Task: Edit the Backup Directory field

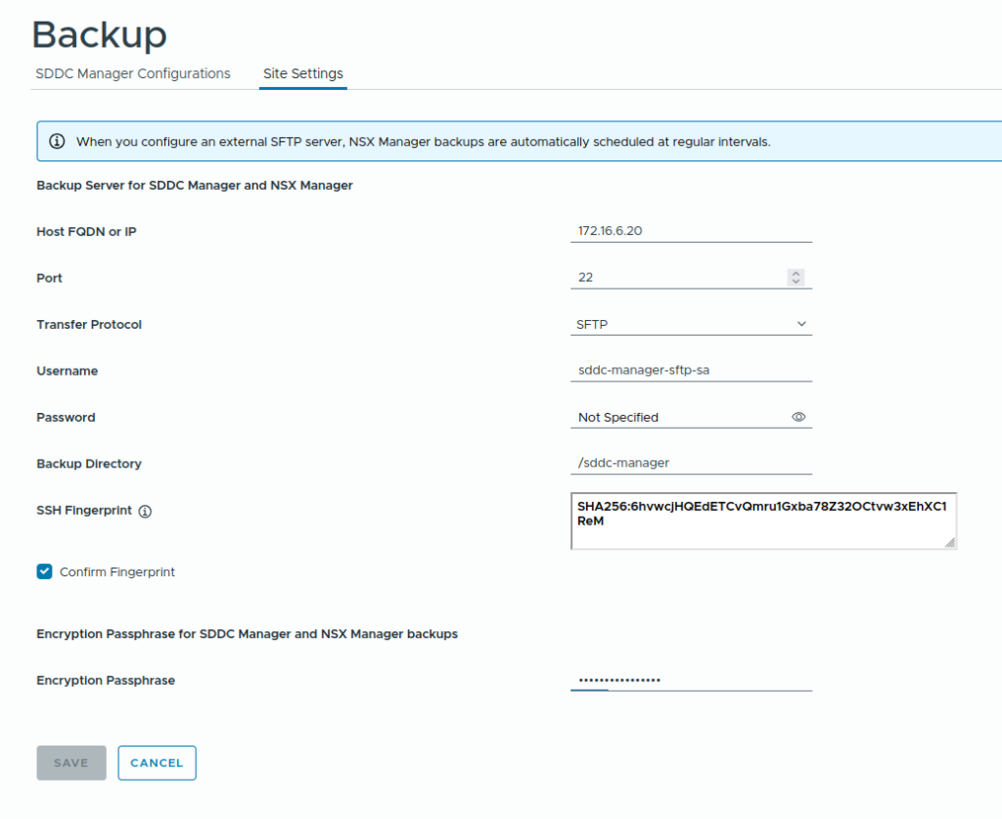Action: (691, 463)
